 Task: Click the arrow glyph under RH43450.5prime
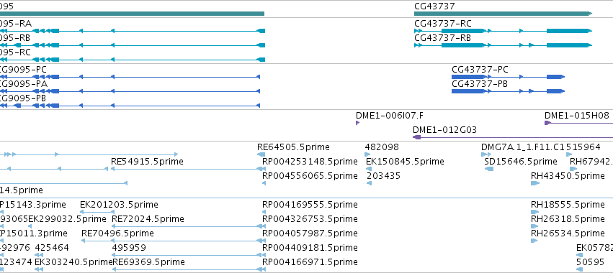click(535, 183)
